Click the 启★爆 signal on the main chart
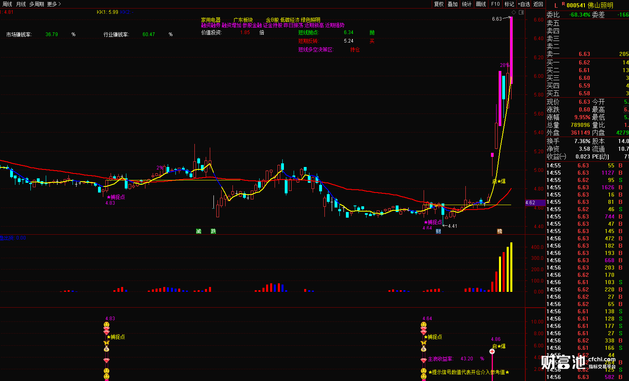Viewport: 629px width, 381px height. click(x=499, y=181)
